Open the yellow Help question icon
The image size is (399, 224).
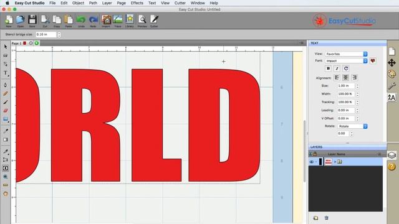pyautogui.click(x=392, y=166)
